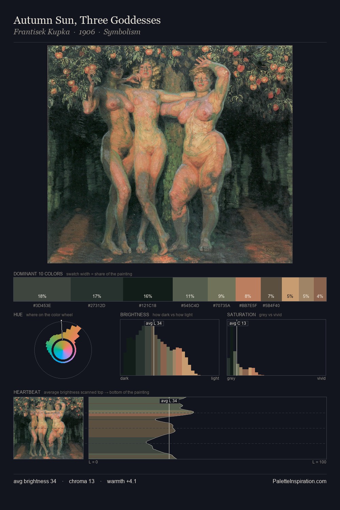Pick the 8% terracotta swatch #BB7E5F

pos(248,289)
